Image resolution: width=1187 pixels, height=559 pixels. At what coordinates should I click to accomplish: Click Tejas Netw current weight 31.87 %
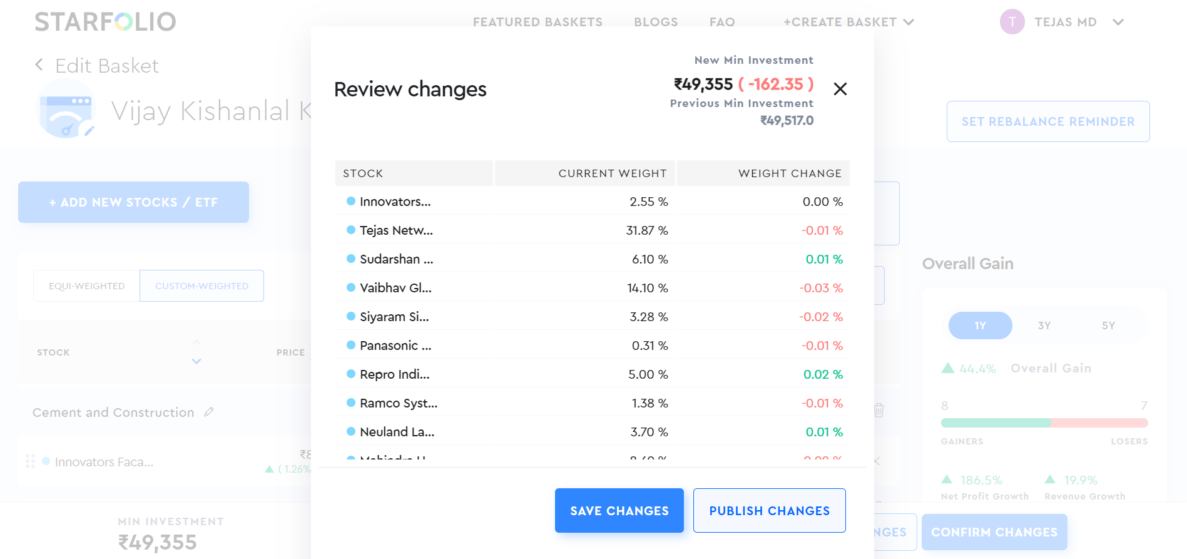point(647,230)
